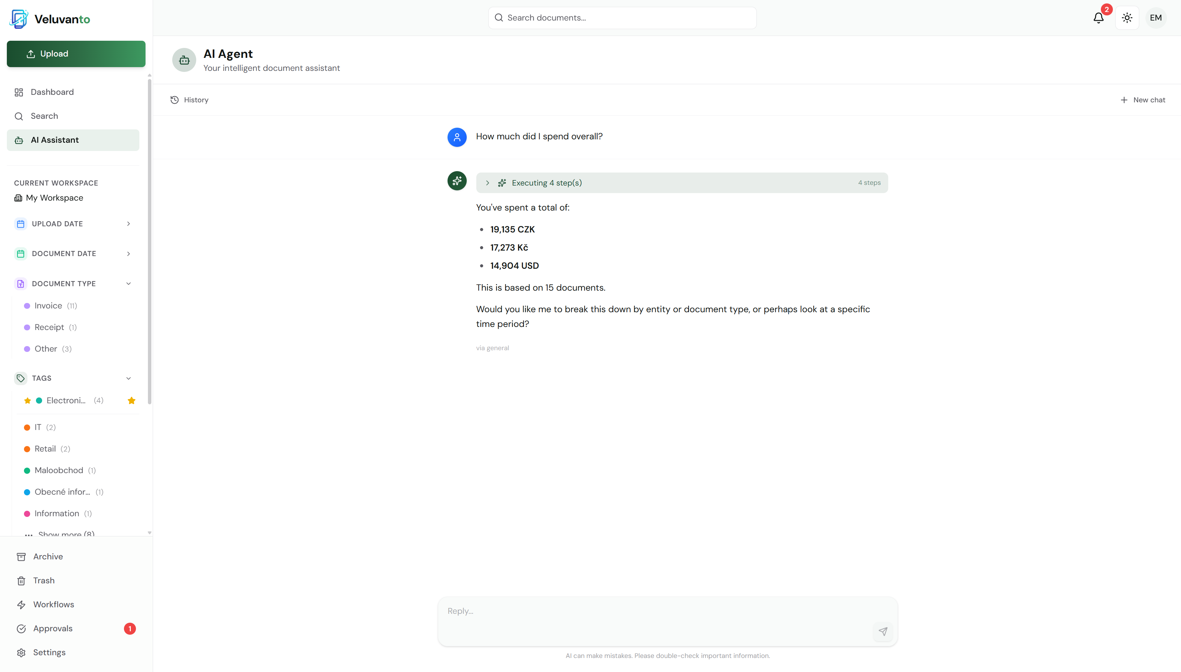Open the Search page from sidebar

(x=73, y=116)
